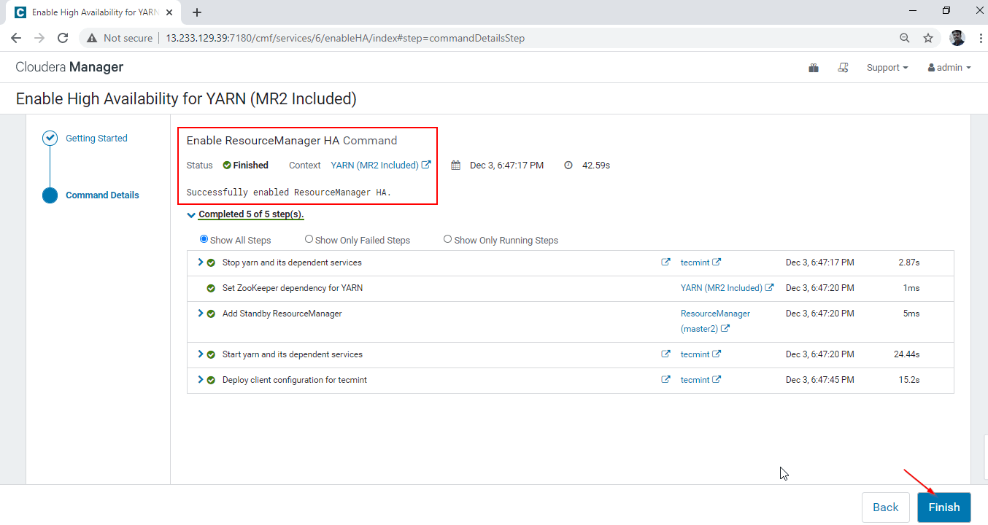Open the YARN (MR2 Included) context link
The image size is (988, 525).
point(374,166)
